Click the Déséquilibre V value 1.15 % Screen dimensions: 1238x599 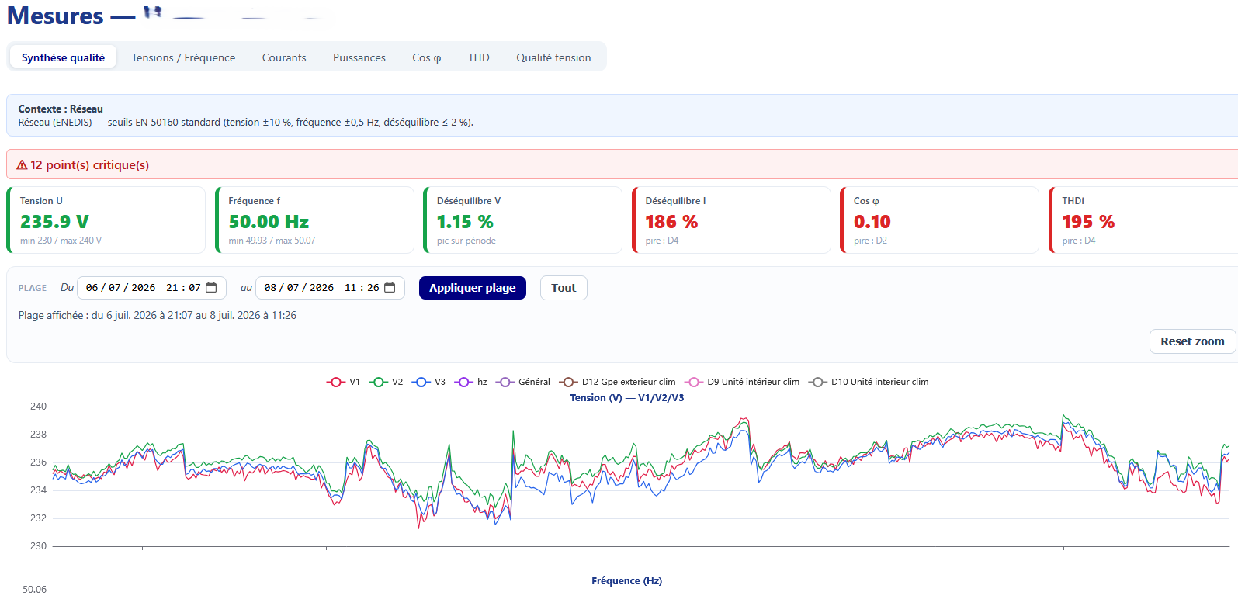coord(465,222)
